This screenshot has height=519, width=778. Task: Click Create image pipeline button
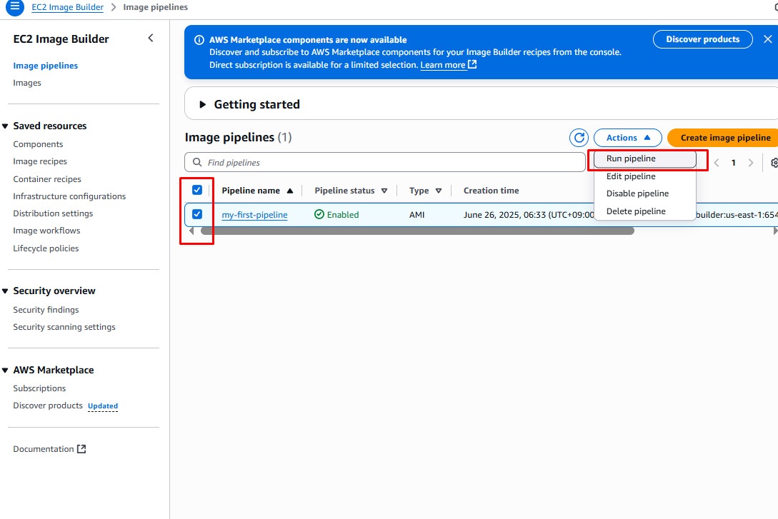724,138
